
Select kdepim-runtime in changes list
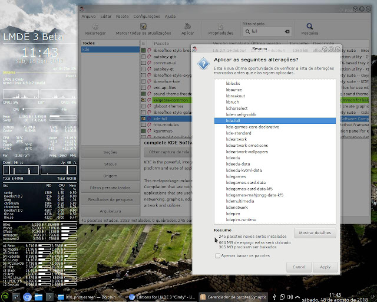[275, 220]
